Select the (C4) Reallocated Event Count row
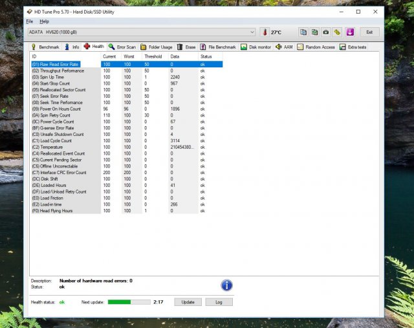This screenshot has width=414, height=328. tap(127, 153)
